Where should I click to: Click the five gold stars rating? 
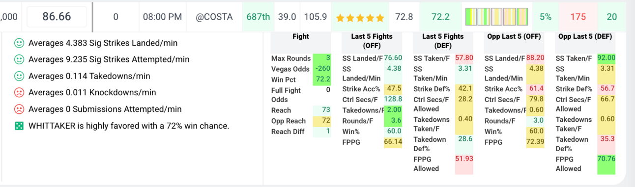360,17
